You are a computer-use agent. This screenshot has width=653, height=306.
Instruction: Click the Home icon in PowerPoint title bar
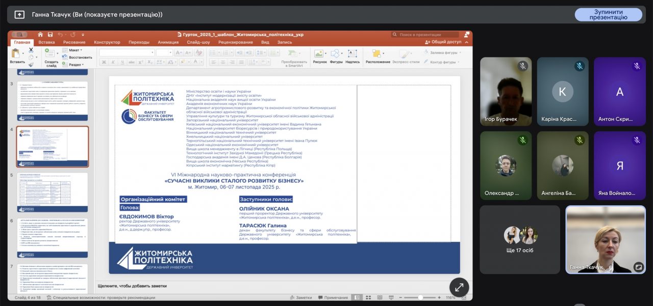(x=40, y=35)
